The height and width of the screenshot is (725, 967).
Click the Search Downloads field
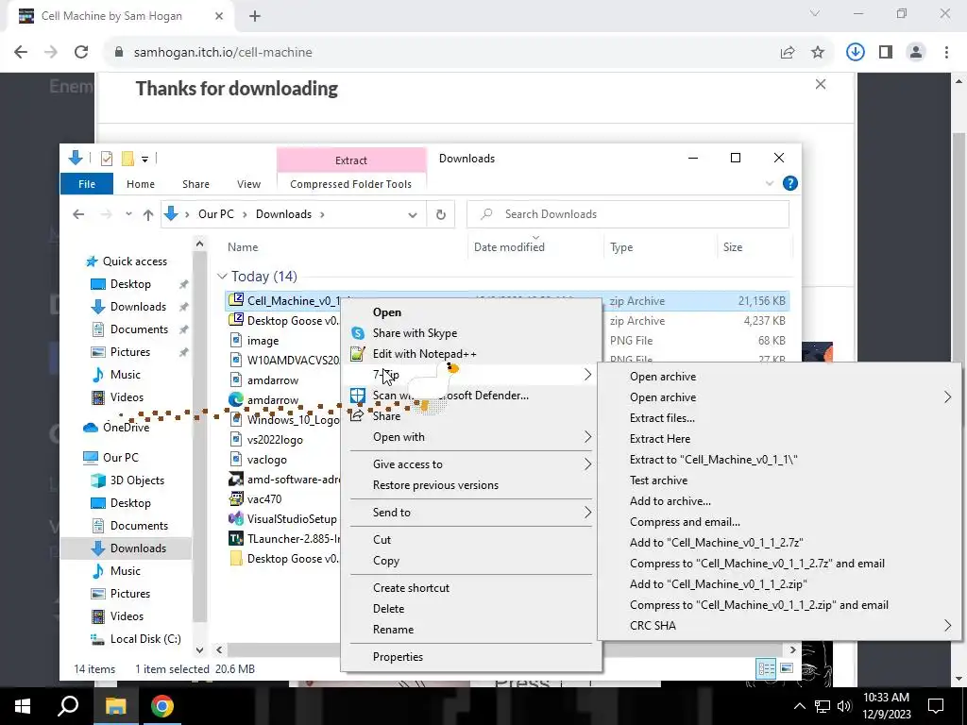click(628, 214)
